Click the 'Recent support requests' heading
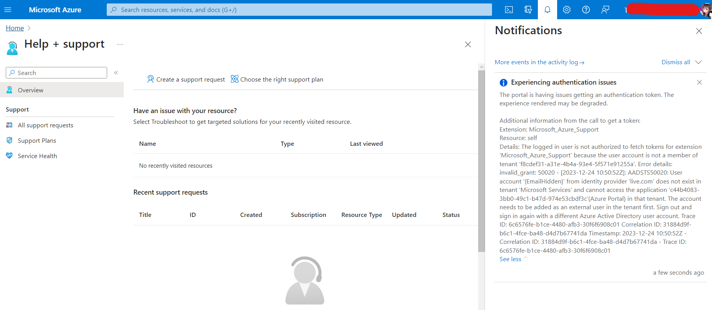 pos(170,192)
